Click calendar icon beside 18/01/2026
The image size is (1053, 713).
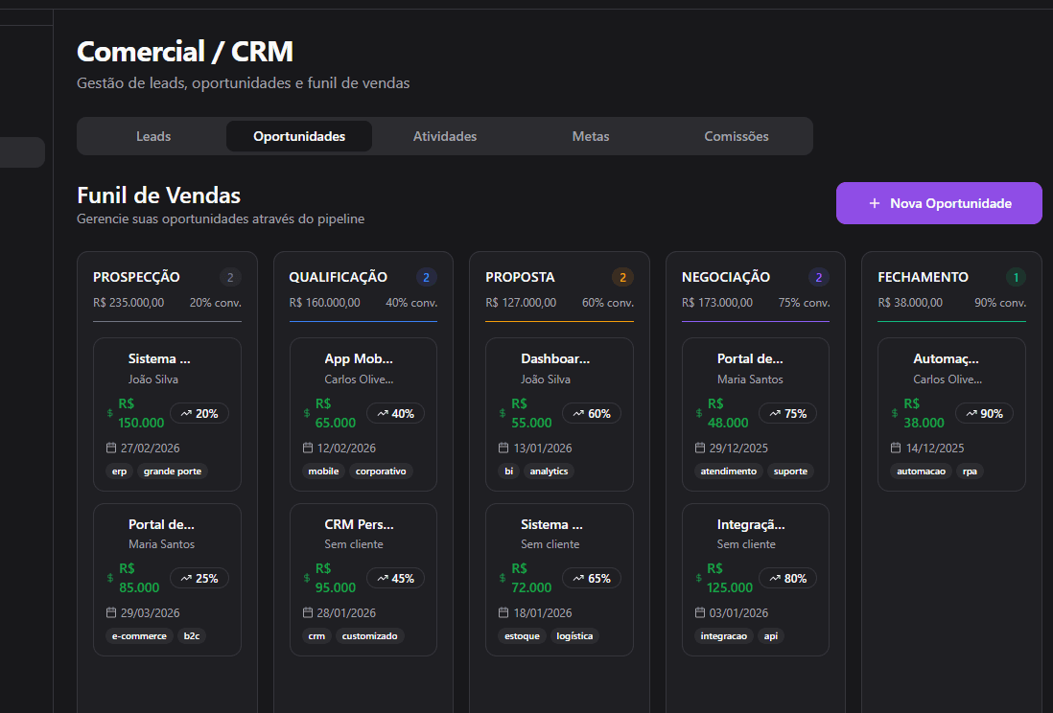point(503,613)
